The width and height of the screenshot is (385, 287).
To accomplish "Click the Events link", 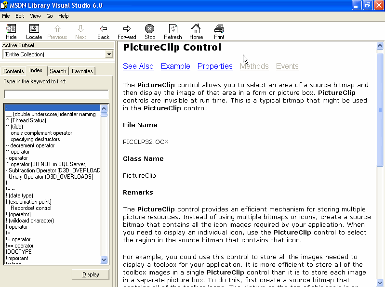I will [x=287, y=66].
